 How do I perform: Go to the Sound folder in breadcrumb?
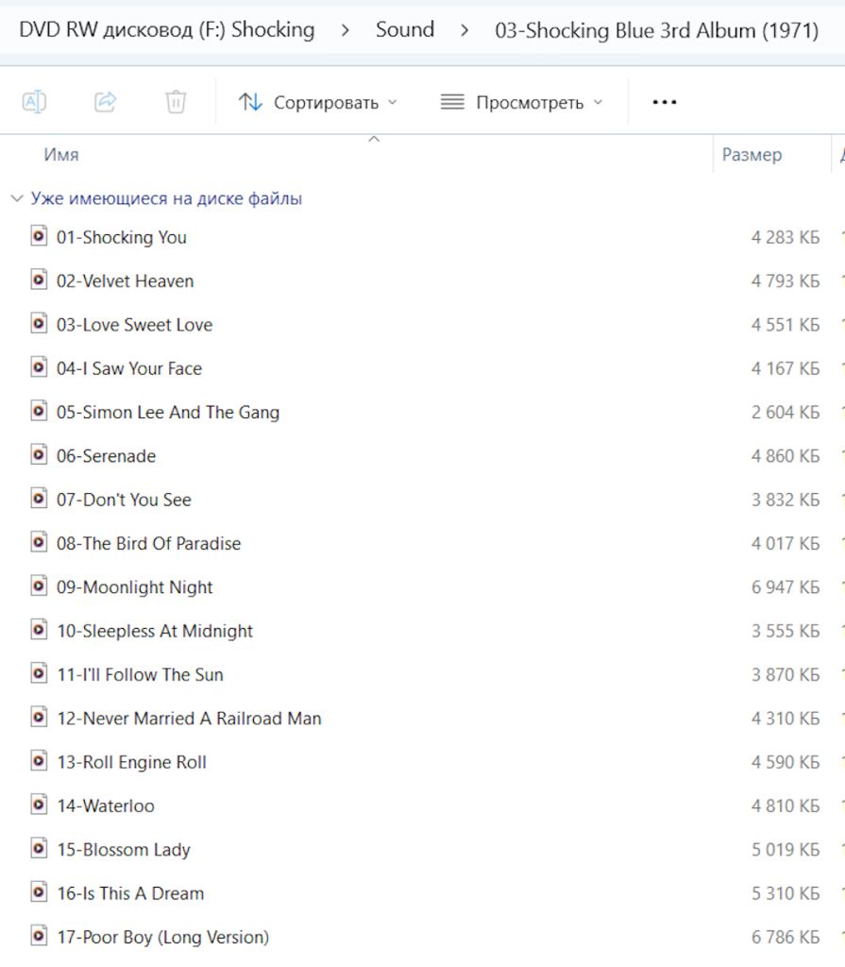pos(405,29)
